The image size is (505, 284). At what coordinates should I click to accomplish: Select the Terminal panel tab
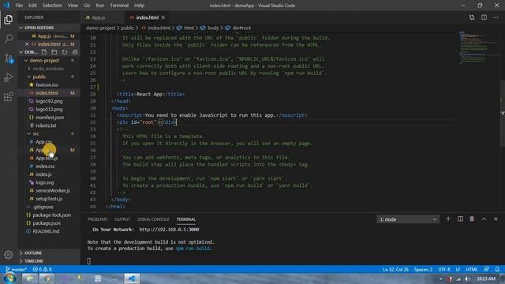coord(186,219)
